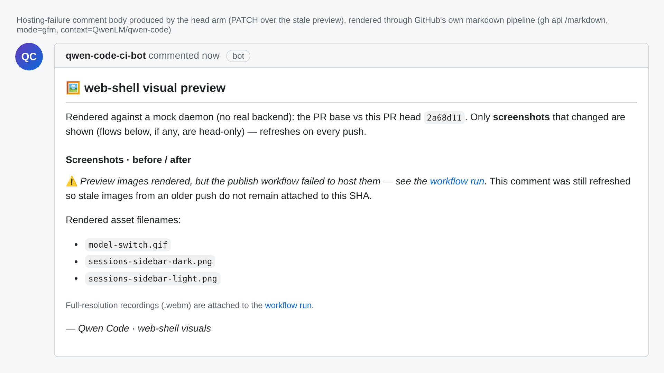The image size is (664, 373).
Task: Click the hosting-failure caption text at top
Action: [312, 25]
